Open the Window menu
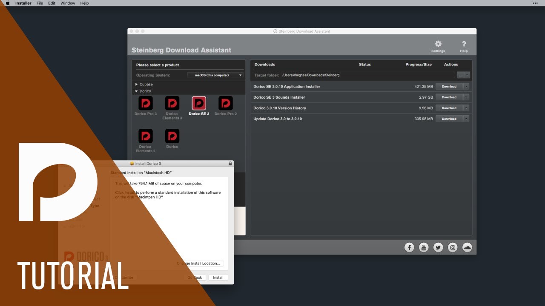 [x=68, y=3]
